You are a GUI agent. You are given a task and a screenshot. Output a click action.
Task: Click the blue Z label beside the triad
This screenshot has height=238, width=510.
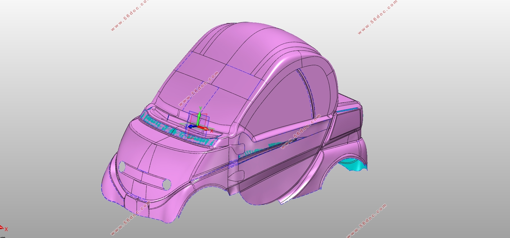coord(186,127)
